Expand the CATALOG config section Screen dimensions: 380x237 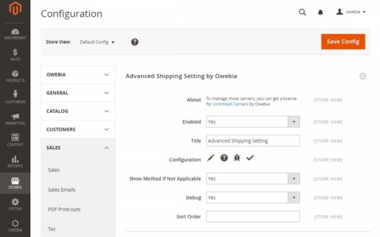[x=78, y=111]
